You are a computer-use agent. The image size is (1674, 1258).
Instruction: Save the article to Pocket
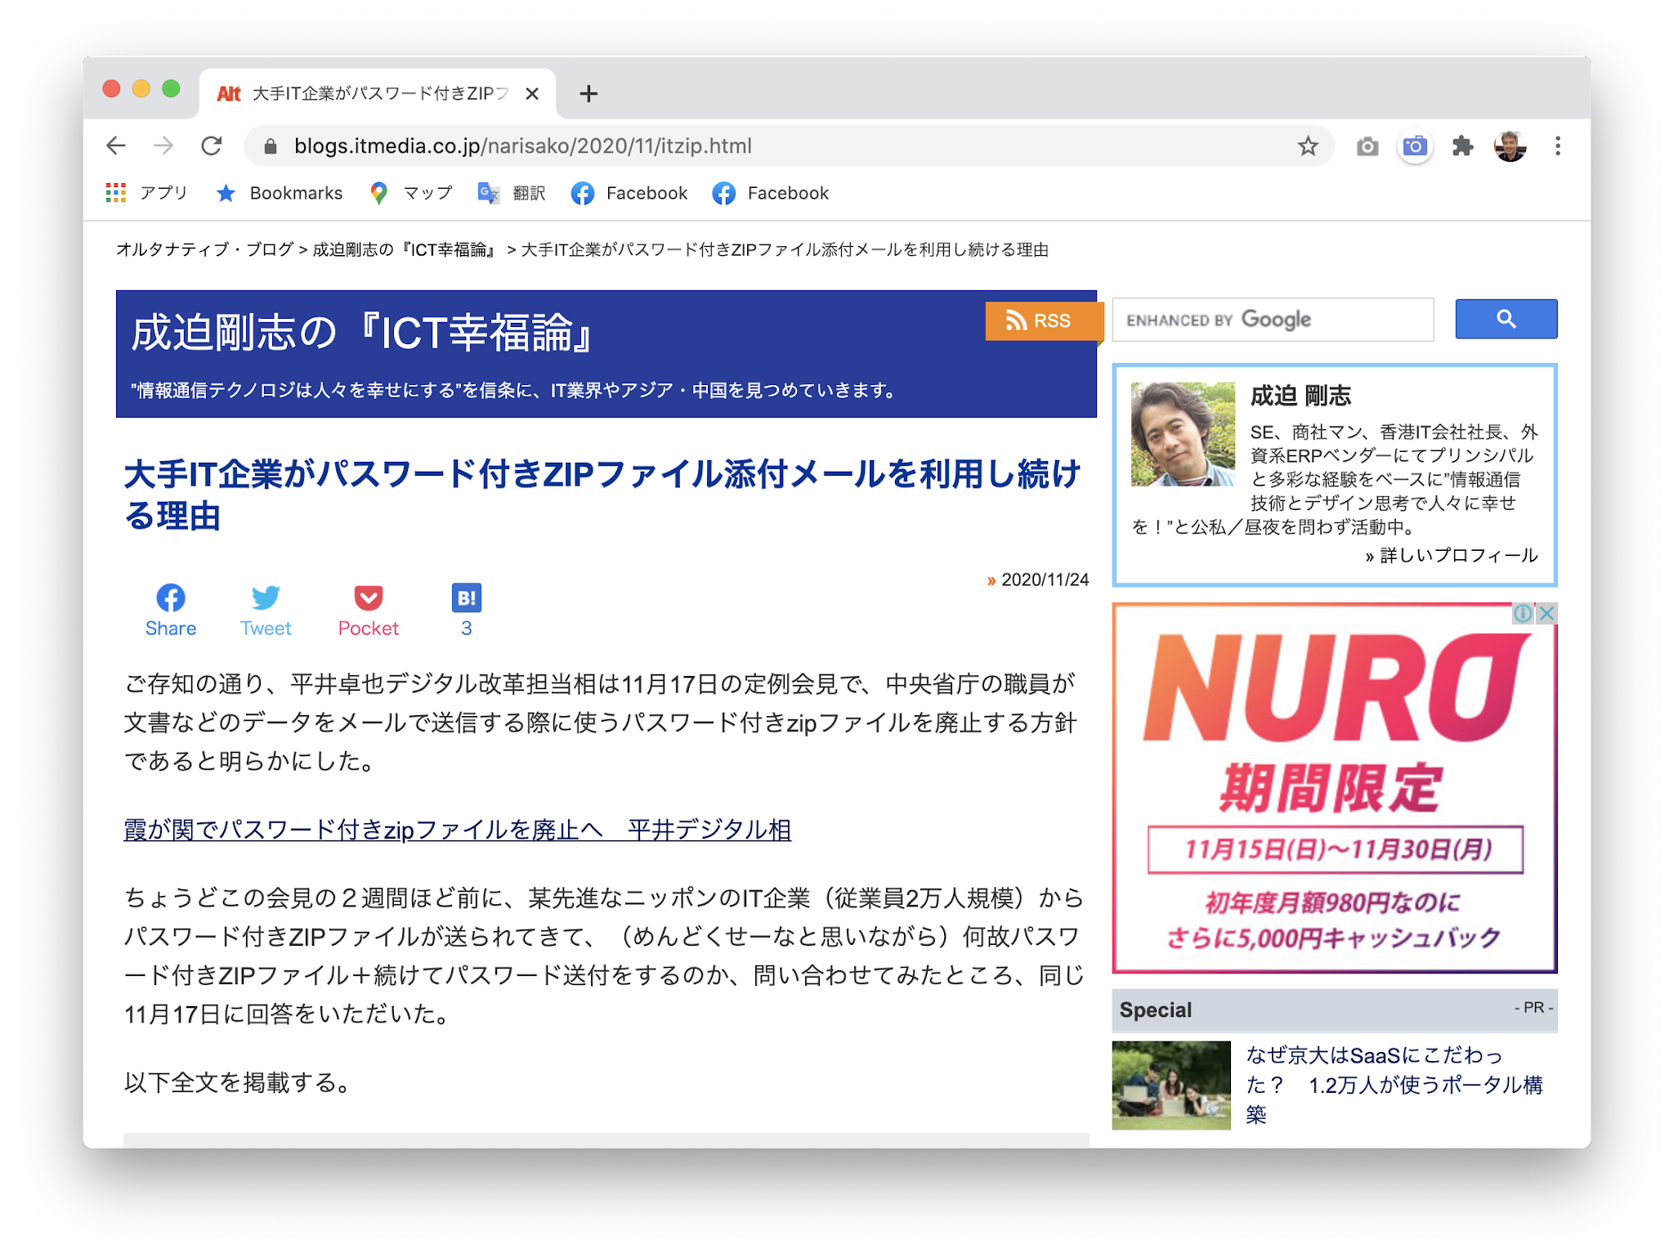[x=369, y=599]
